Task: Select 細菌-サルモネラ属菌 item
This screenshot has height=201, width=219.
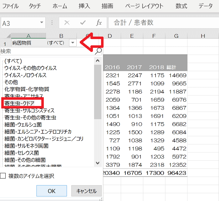Action: (x=26, y=146)
